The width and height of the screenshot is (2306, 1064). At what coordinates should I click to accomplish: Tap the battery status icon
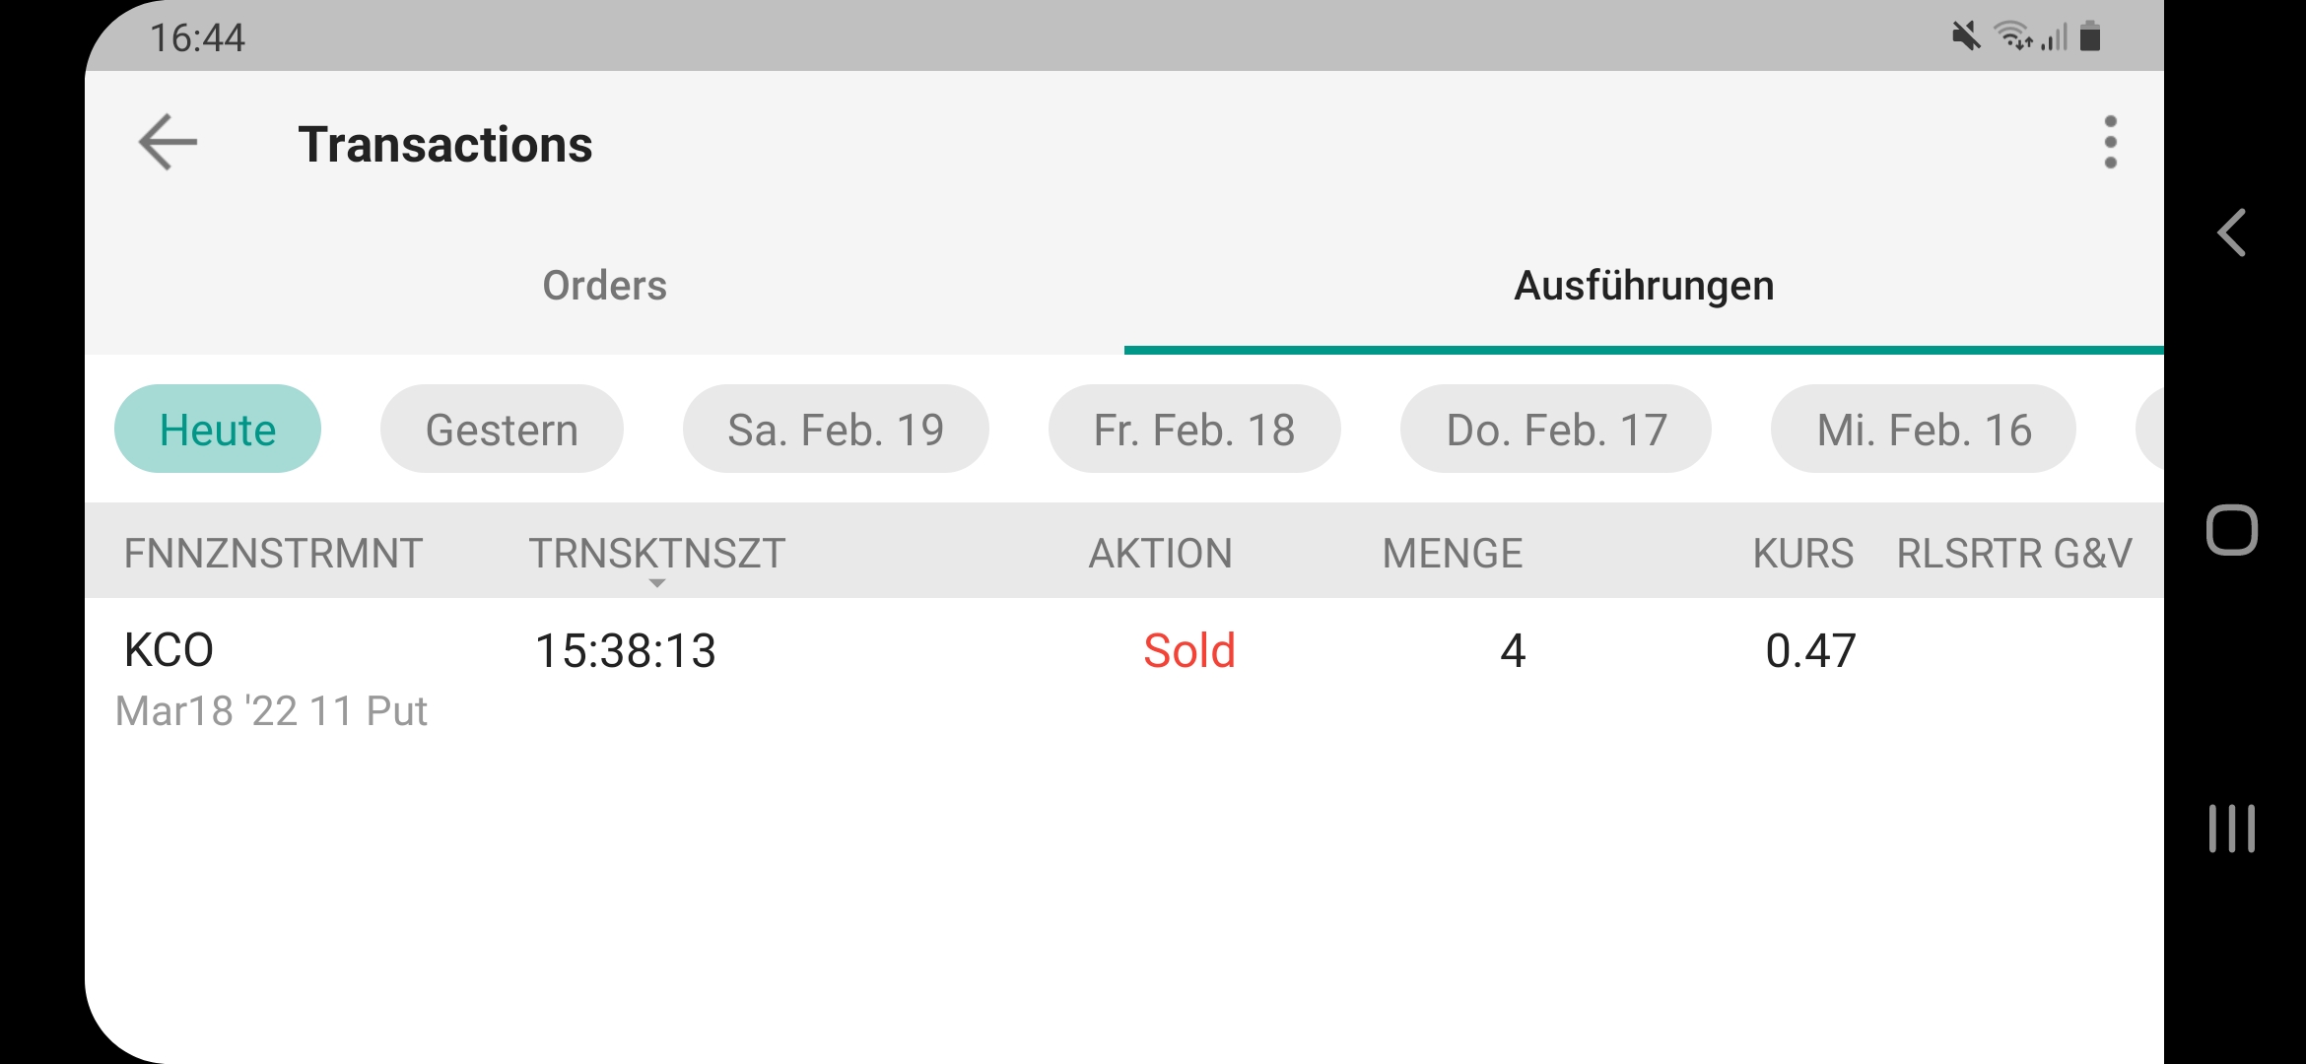(2090, 37)
